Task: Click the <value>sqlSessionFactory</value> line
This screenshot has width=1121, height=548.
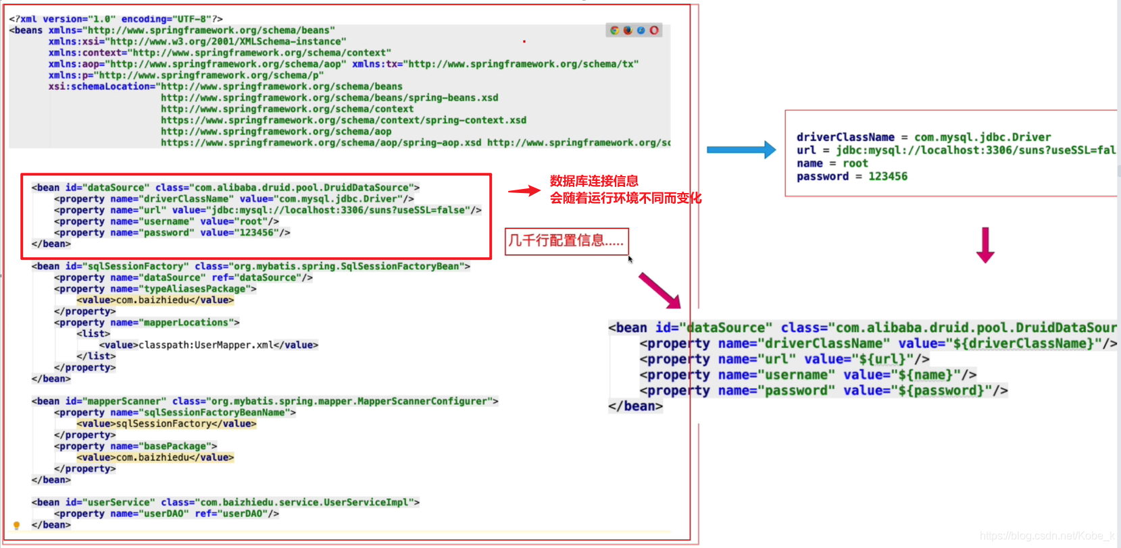Action: pos(166,424)
